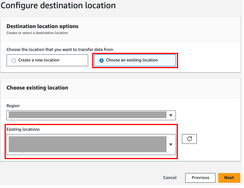Go back using the Previous button

pyautogui.click(x=200, y=178)
